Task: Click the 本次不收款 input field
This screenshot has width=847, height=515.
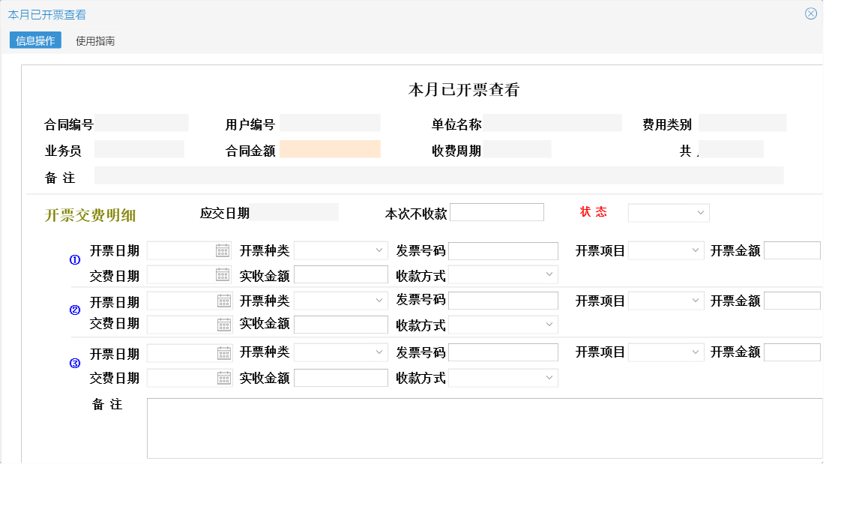Action: point(497,212)
